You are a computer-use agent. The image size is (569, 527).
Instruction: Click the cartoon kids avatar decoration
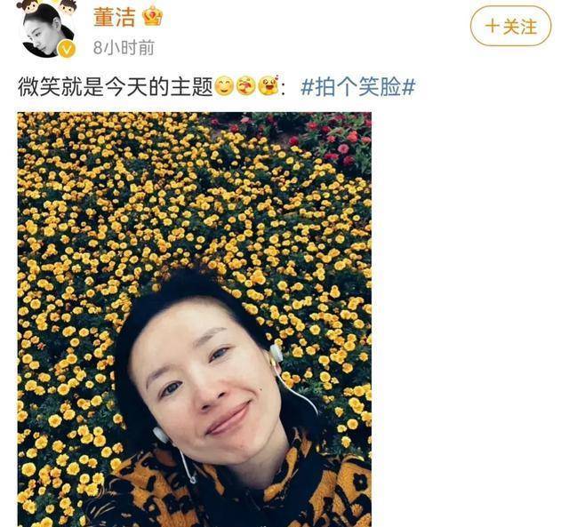click(x=47, y=6)
